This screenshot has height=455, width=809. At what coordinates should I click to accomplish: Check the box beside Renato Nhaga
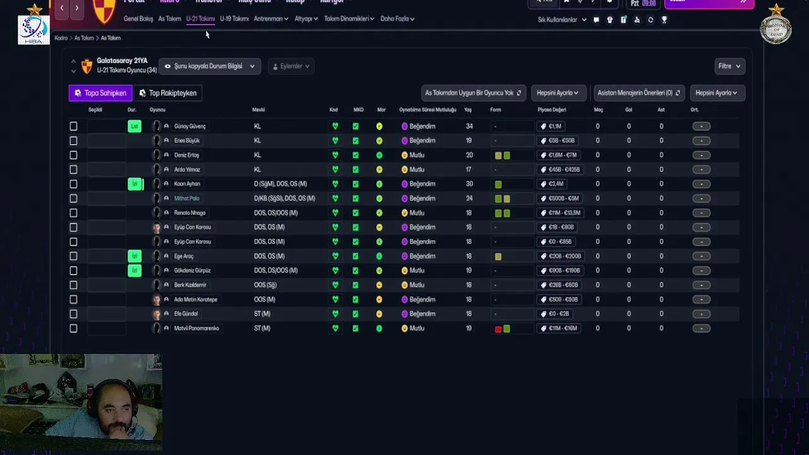(x=73, y=213)
